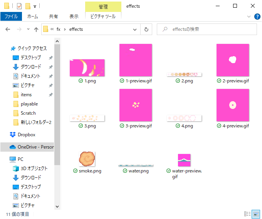This screenshot has height=219, width=262.
Task: Open 3D オブジェクト under PC
Action: 34,169
